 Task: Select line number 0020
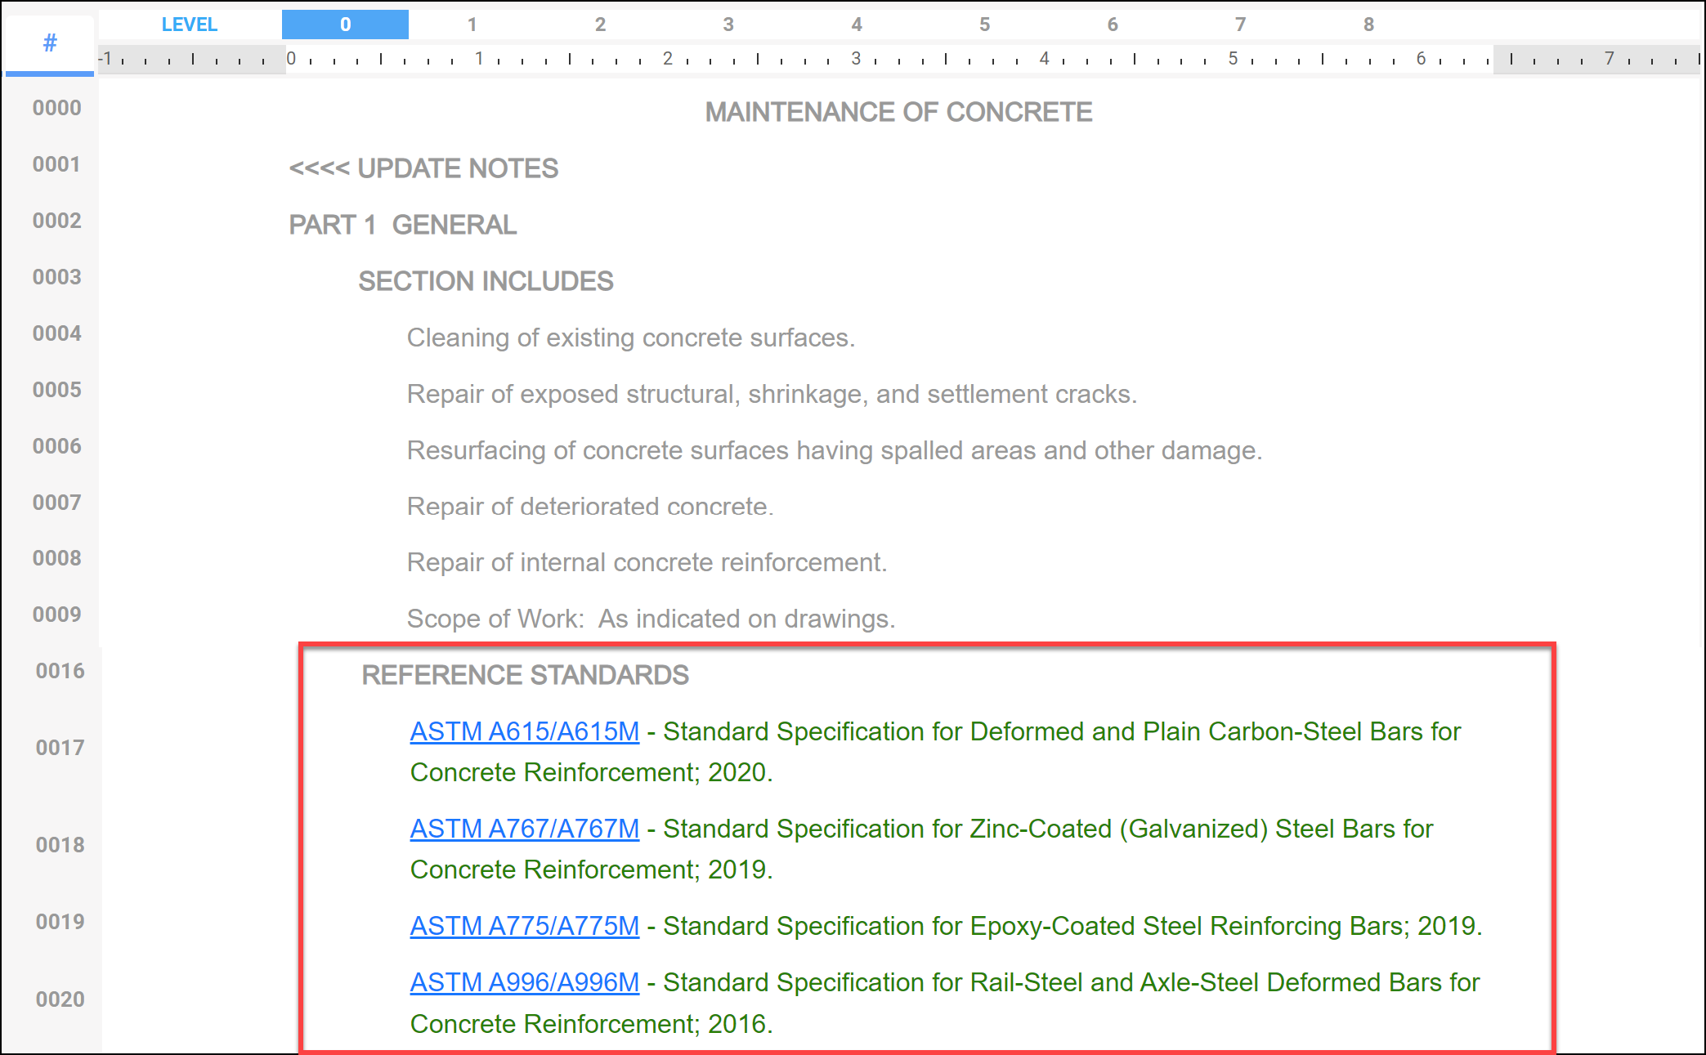click(x=60, y=999)
